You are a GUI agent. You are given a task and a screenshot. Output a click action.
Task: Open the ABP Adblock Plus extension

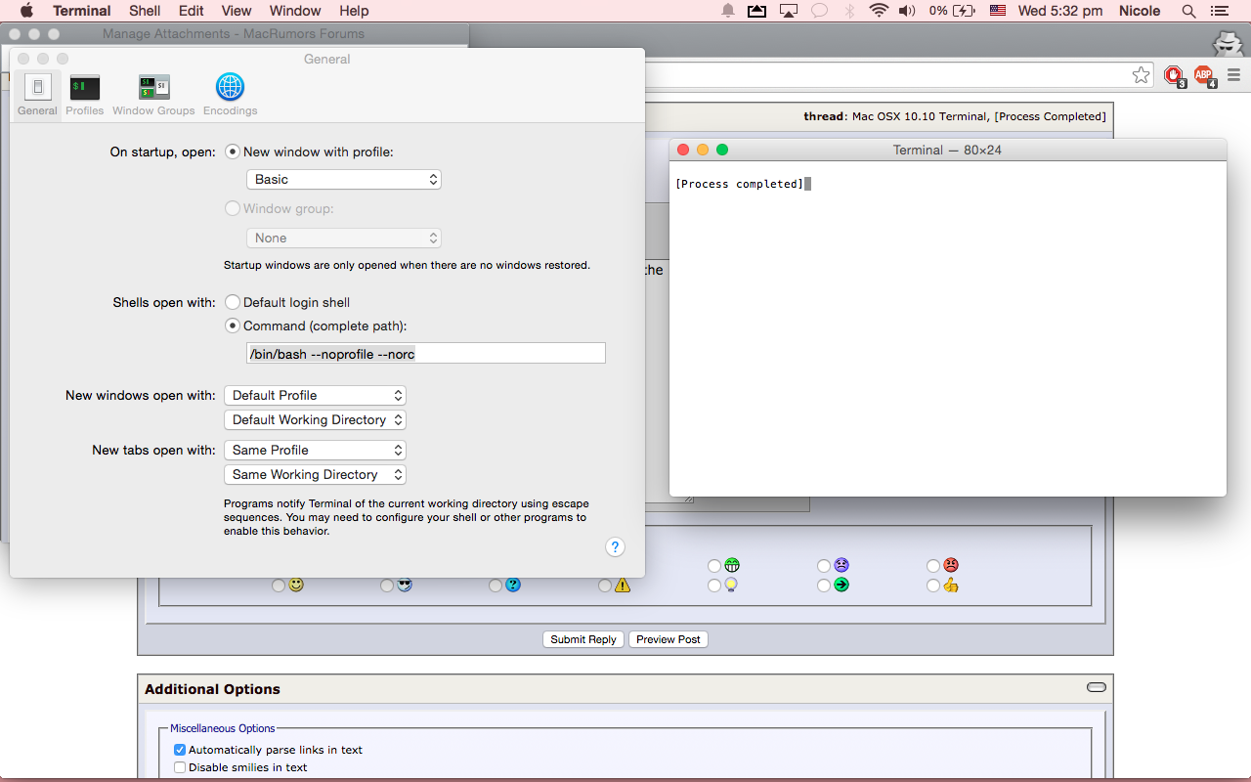1204,75
